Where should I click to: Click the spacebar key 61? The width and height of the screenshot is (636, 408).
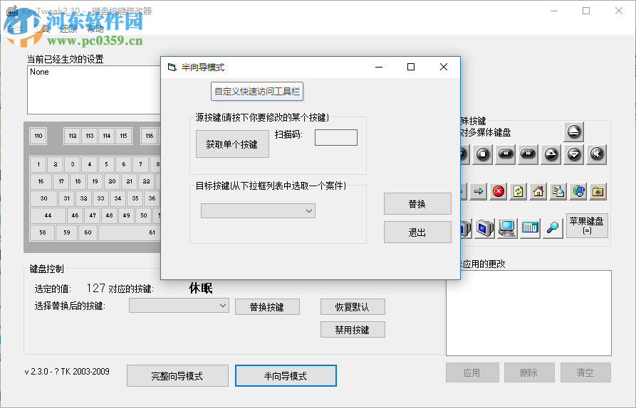tap(130, 232)
